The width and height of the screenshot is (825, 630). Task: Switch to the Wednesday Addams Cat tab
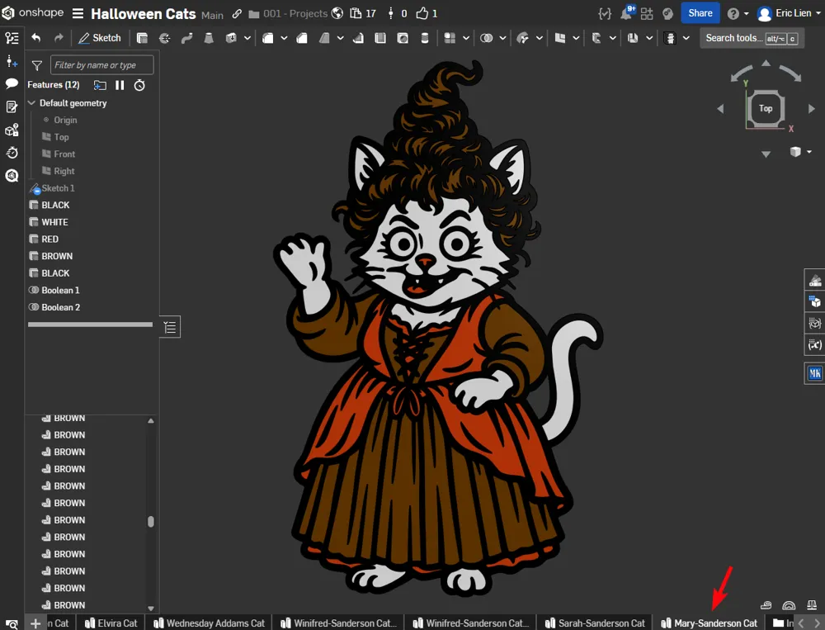click(210, 623)
